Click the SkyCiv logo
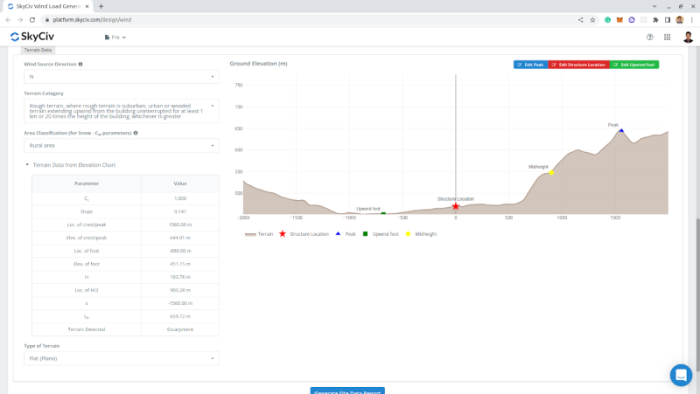 click(x=38, y=37)
